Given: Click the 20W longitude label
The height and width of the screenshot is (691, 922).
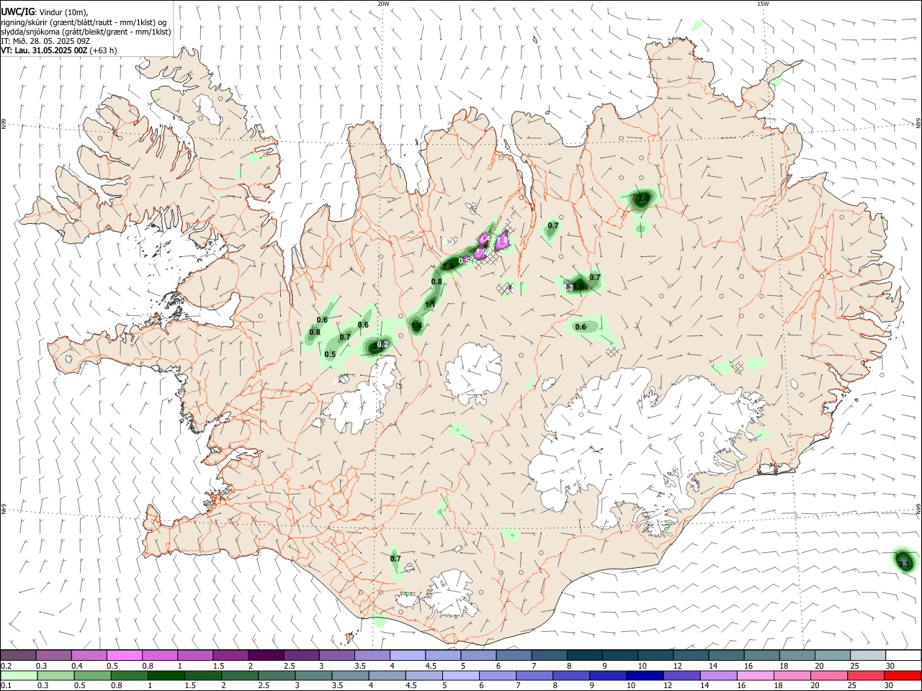Looking at the screenshot, I should [x=383, y=4].
